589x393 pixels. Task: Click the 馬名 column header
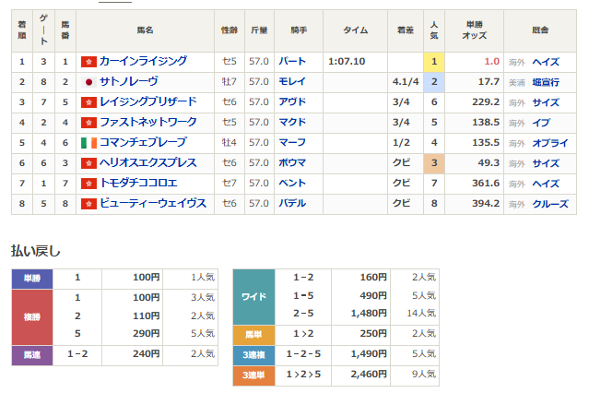[x=146, y=30]
